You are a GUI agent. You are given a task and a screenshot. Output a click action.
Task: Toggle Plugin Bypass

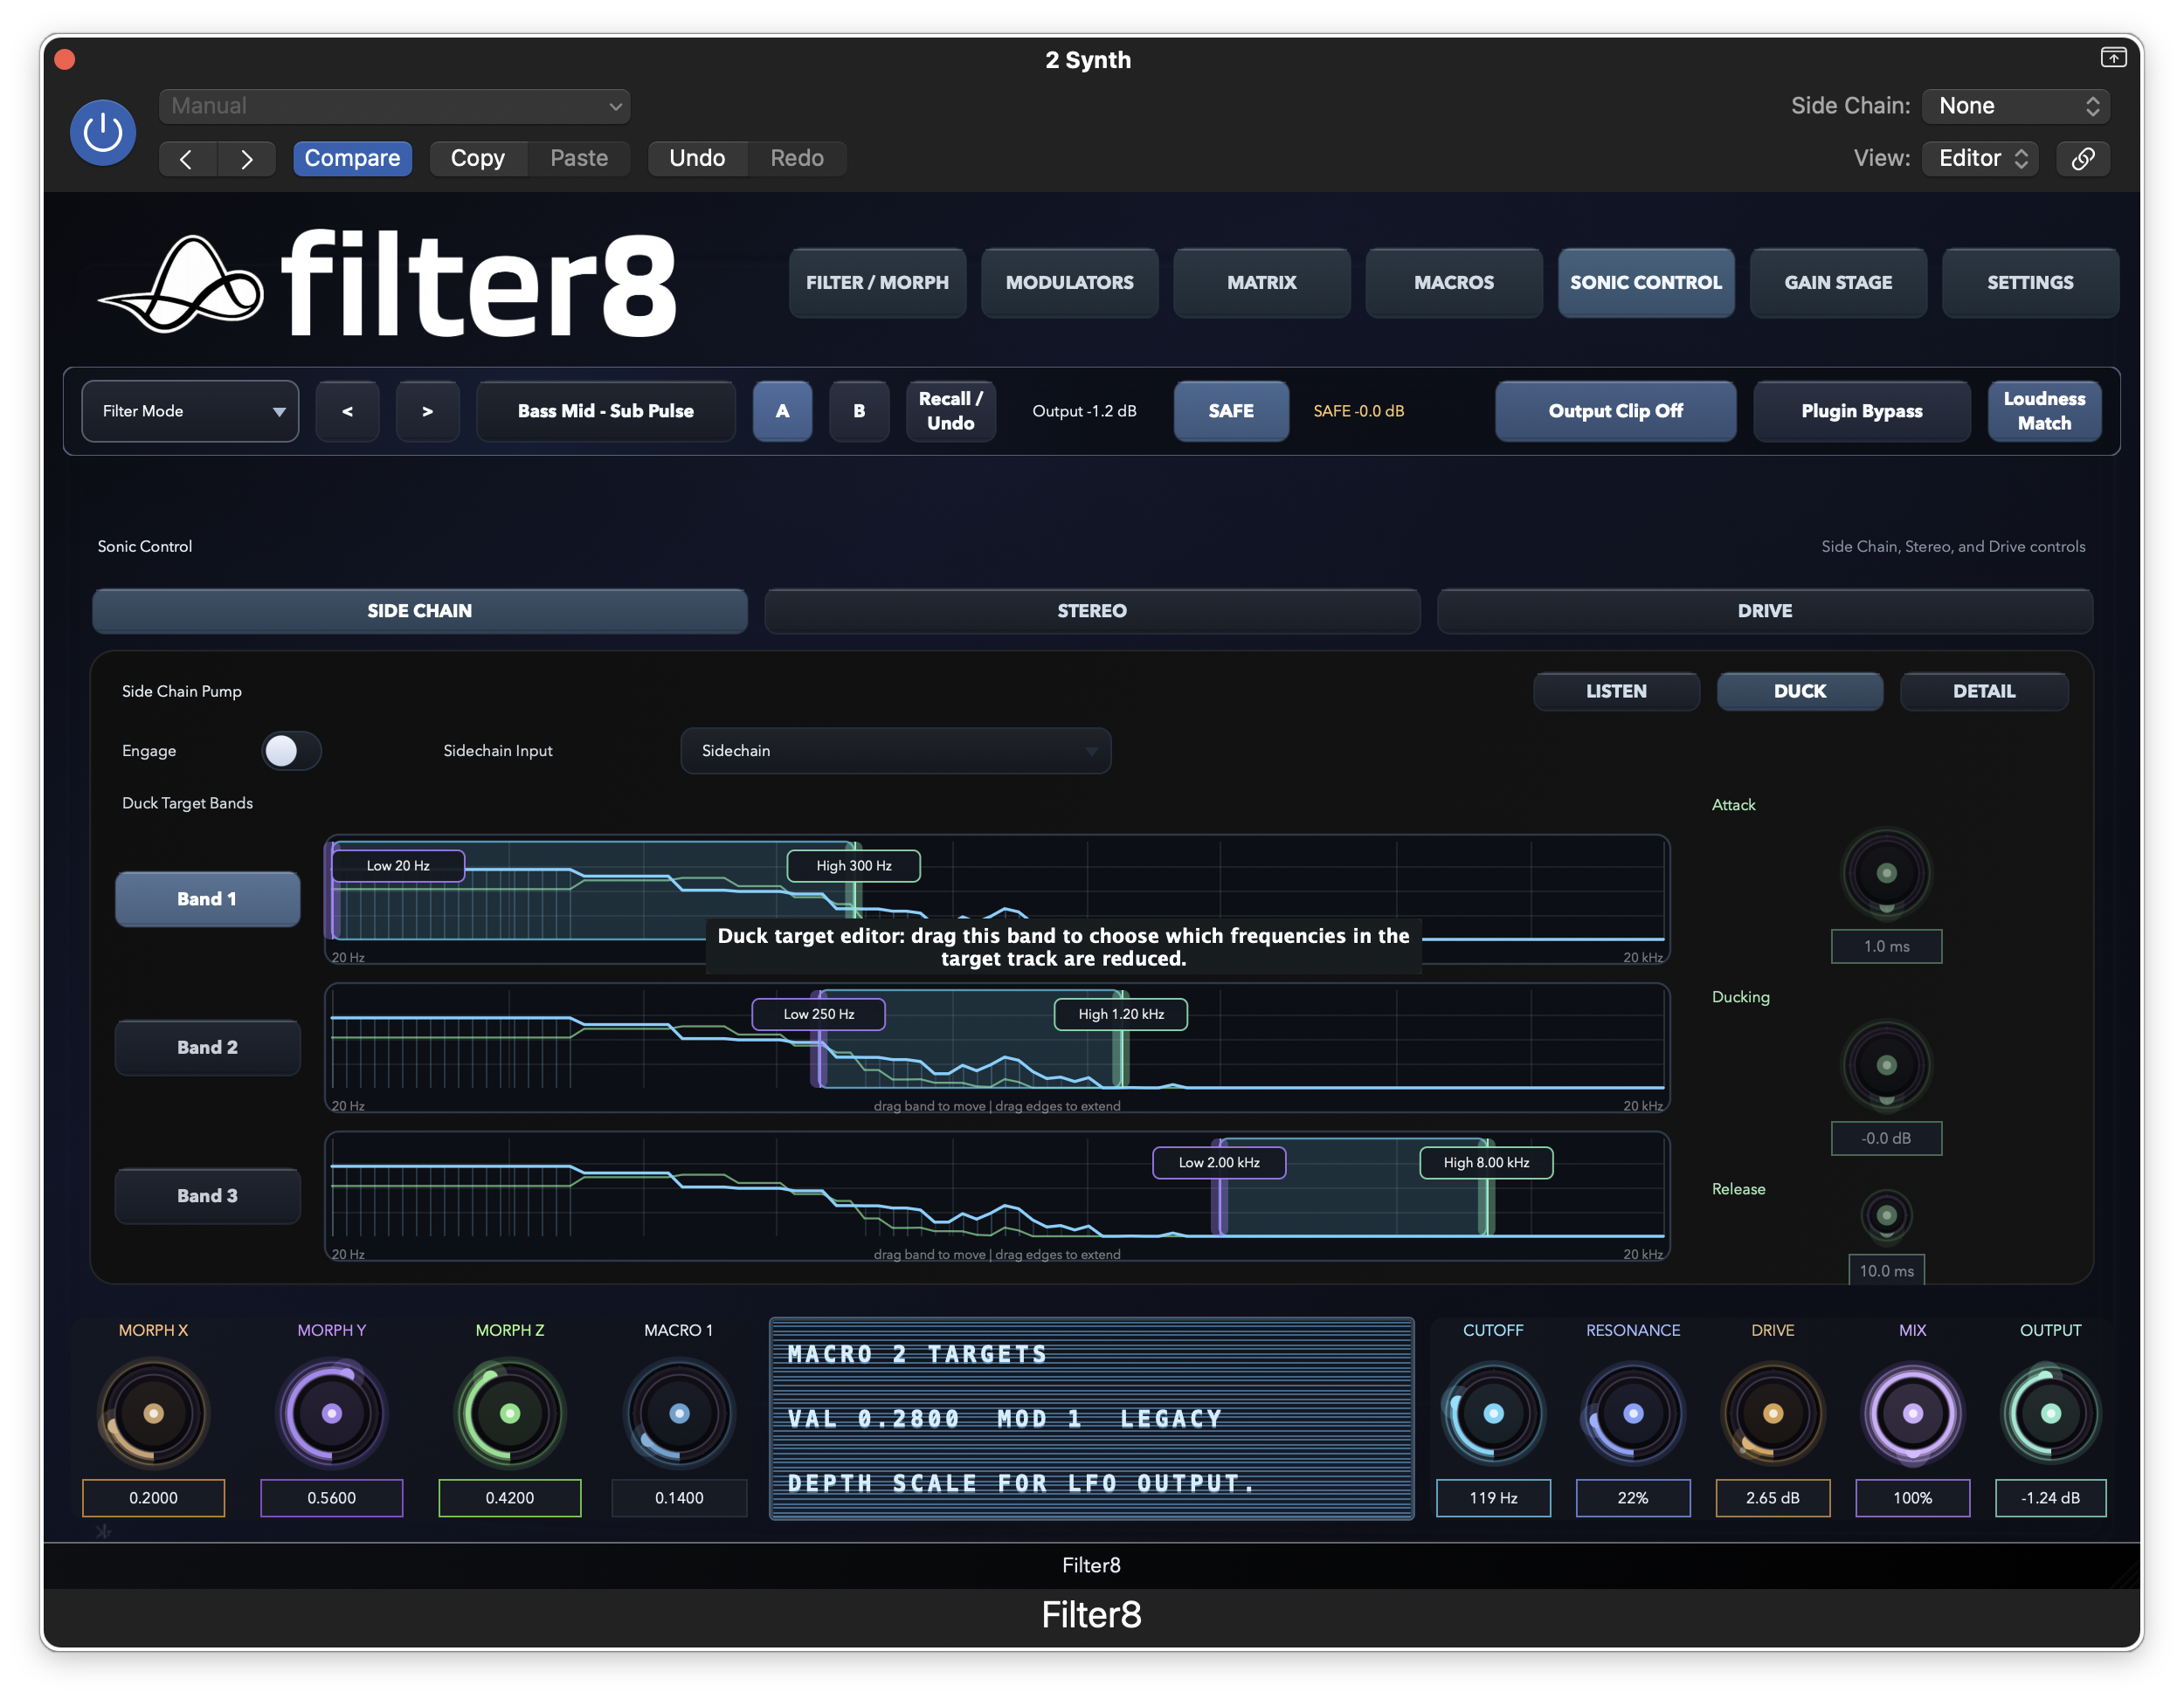(1861, 410)
